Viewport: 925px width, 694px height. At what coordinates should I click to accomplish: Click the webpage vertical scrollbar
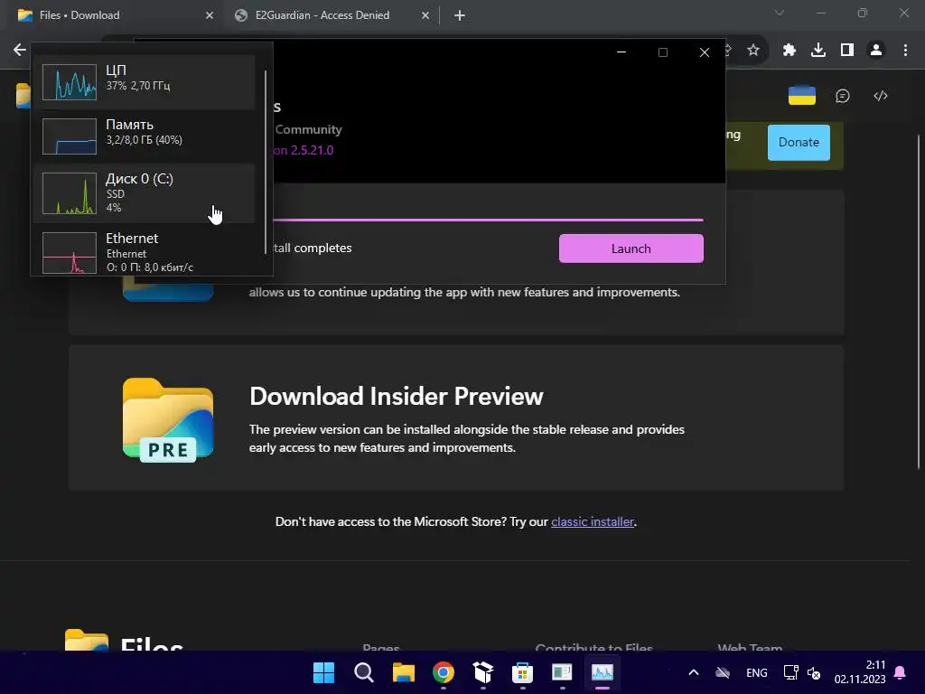pyautogui.click(x=919, y=301)
